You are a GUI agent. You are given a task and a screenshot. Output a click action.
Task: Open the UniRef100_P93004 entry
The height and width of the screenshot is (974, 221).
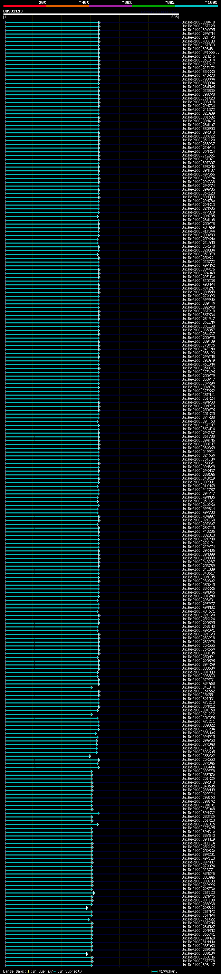(x=198, y=79)
